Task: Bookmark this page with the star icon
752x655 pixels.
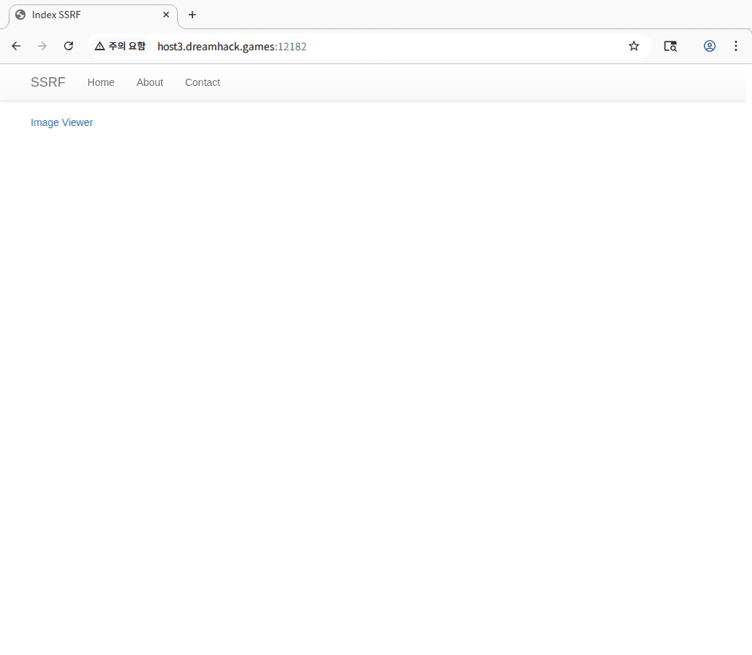Action: pos(633,46)
